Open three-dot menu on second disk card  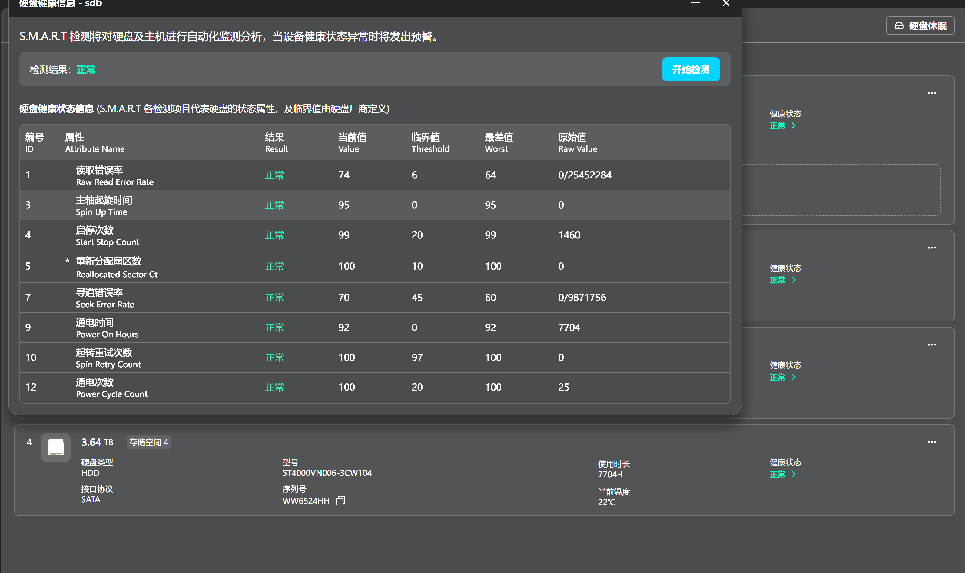[931, 248]
